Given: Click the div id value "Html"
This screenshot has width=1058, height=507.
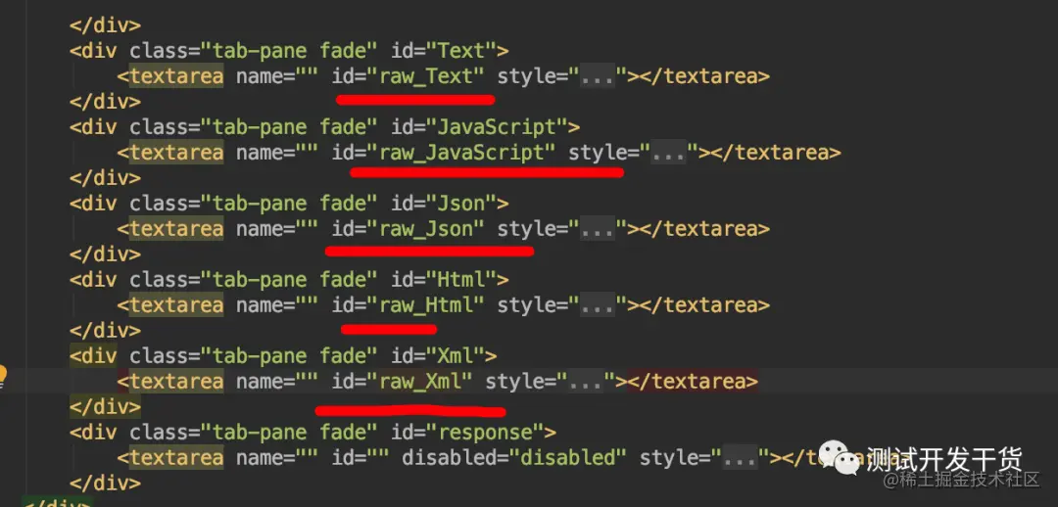Looking at the screenshot, I should pos(462,280).
